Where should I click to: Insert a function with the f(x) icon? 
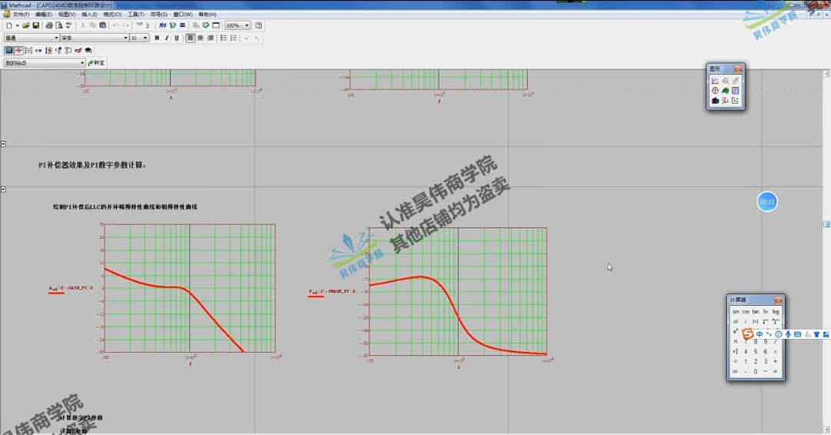click(x=162, y=25)
